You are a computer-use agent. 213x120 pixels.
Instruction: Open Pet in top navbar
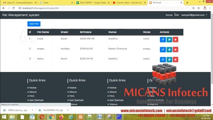pos(177,15)
